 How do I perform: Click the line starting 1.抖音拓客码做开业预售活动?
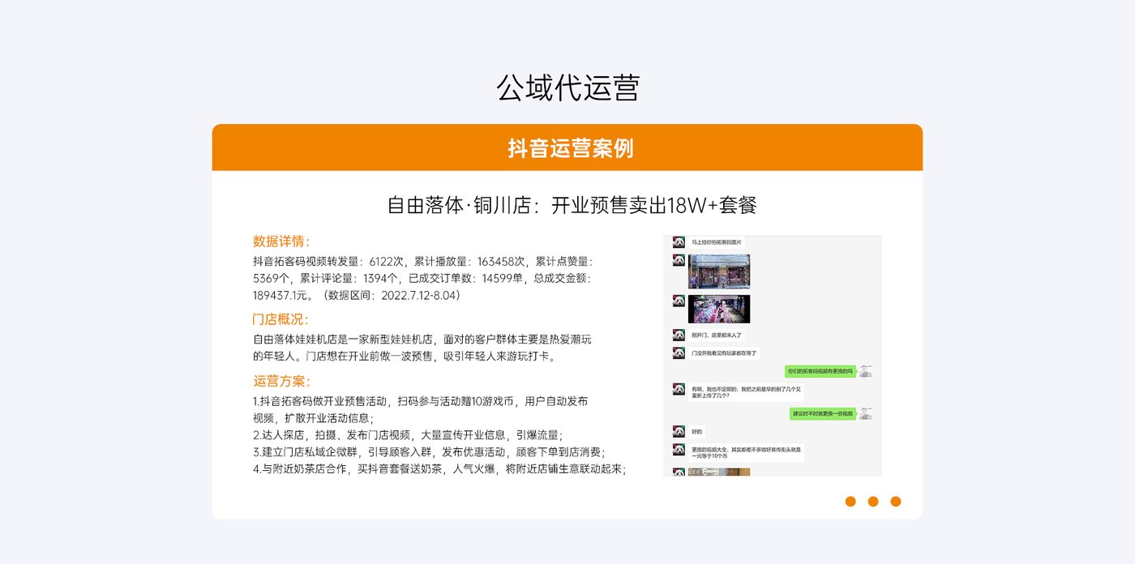[x=421, y=401]
